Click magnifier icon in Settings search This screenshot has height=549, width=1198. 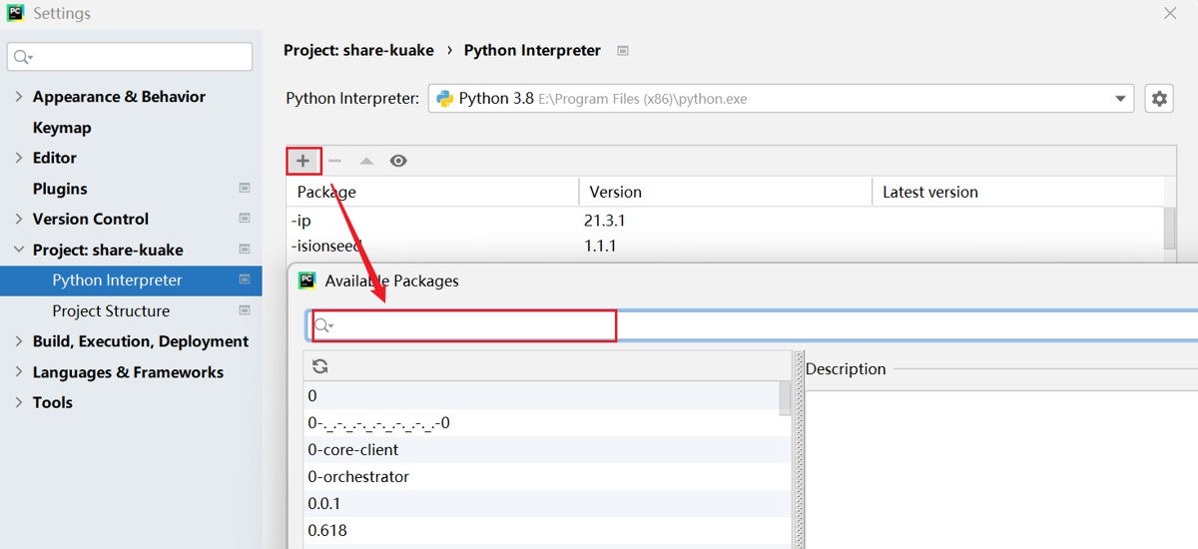tap(23, 57)
